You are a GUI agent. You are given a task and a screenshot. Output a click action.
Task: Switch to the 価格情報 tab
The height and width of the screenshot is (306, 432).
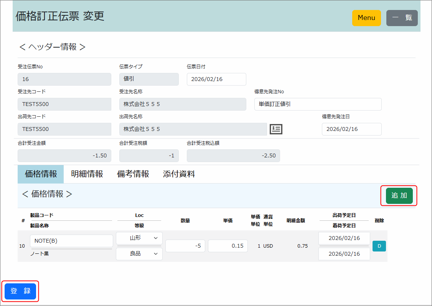(41, 174)
